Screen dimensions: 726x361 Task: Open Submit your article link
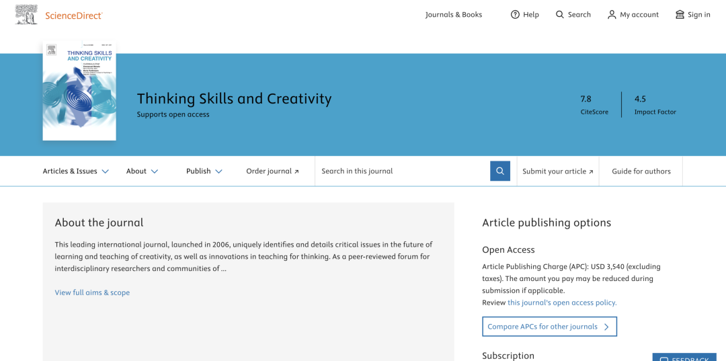point(558,171)
